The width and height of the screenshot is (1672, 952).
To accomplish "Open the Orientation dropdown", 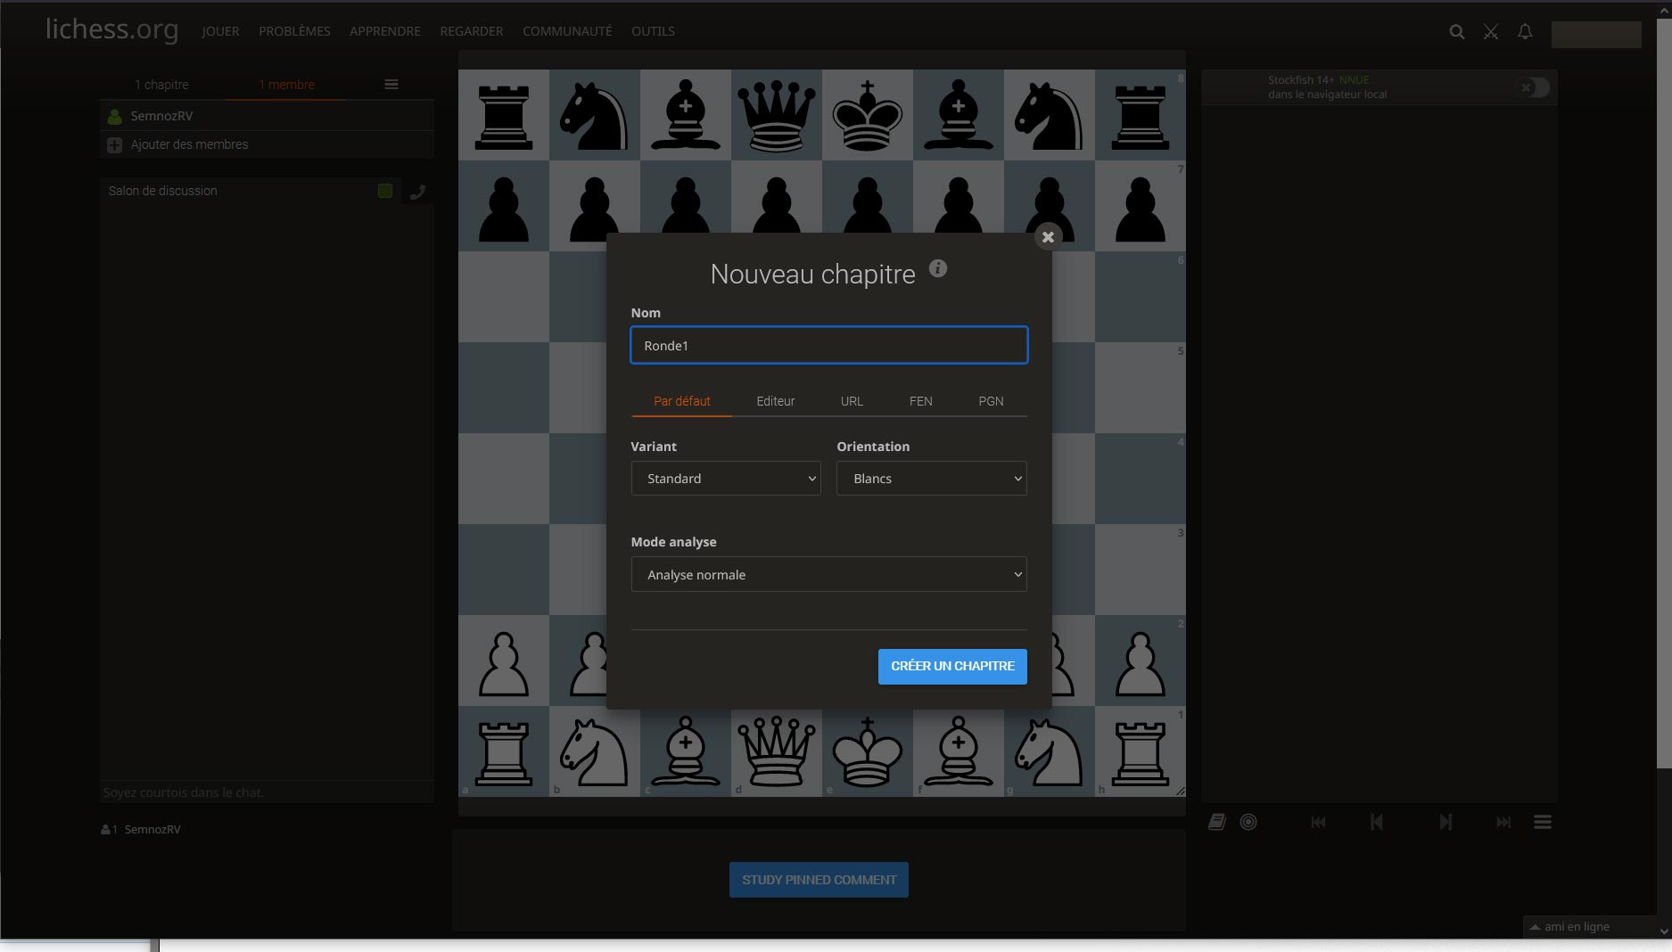I will point(931,479).
